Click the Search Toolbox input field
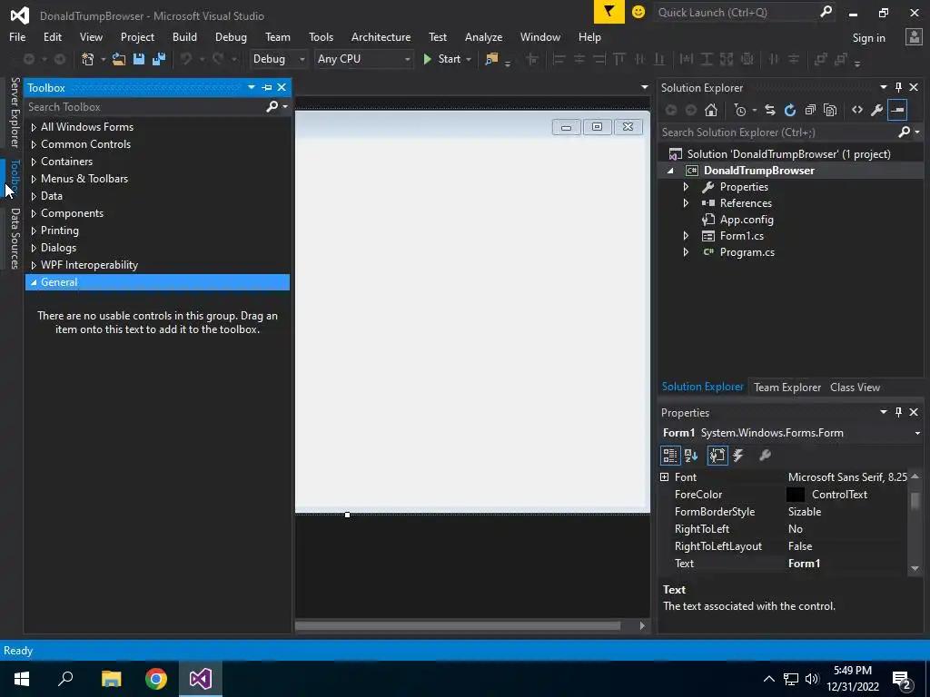 [145, 107]
